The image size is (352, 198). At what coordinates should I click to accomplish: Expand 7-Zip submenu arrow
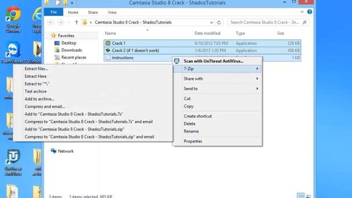coord(257,69)
